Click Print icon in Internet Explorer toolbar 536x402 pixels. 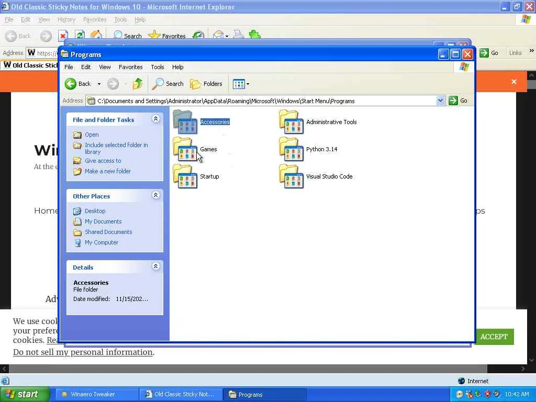tap(239, 35)
